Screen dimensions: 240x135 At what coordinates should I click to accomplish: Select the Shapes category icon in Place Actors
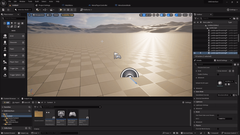15,23
